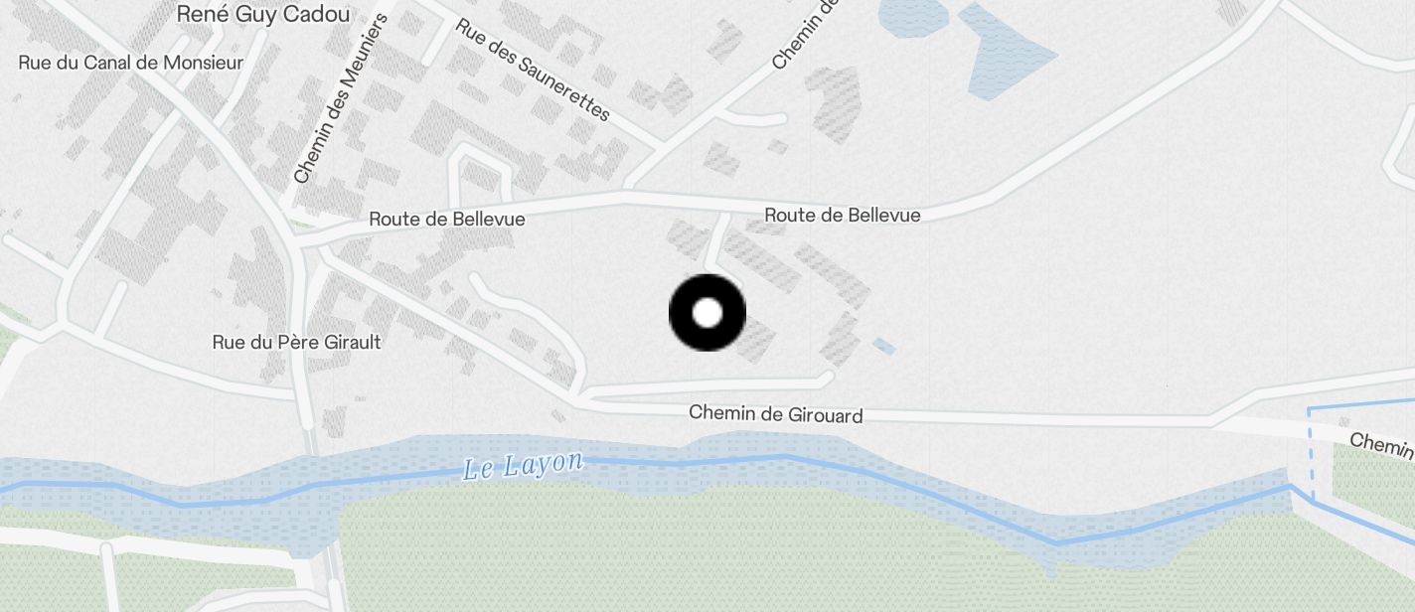Screen dimensions: 1415x612
Task: Click the large hatched building near top center
Action: (835, 102)
